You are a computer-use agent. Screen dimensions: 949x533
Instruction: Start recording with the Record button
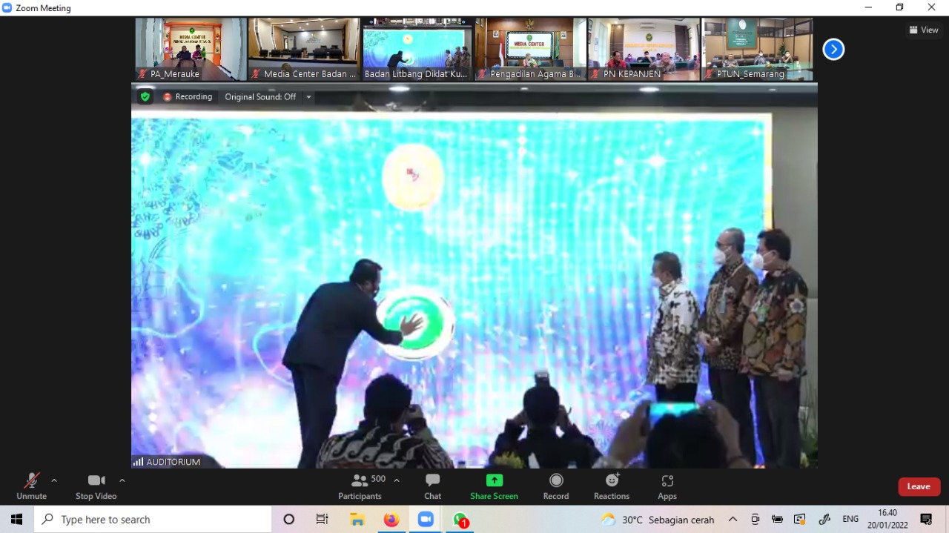555,486
